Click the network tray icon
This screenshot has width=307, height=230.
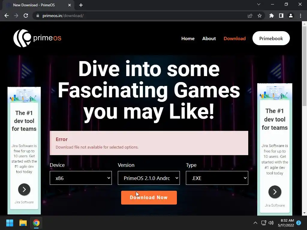click(x=264, y=223)
